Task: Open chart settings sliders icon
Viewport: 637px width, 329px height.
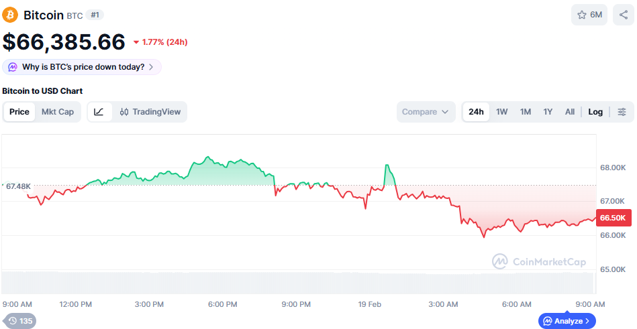Action: 622,112
